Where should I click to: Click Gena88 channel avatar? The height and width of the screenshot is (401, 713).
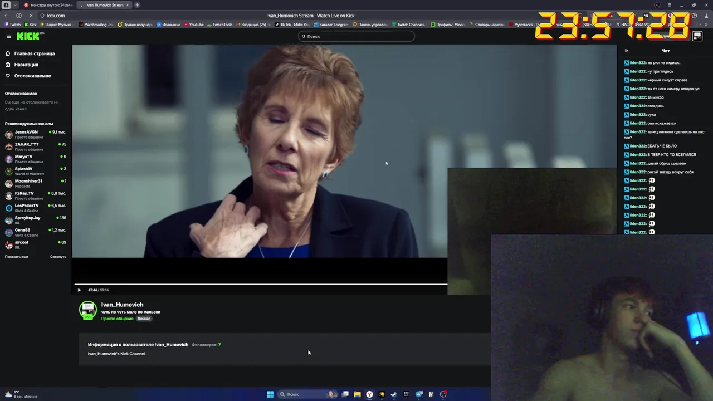pyautogui.click(x=9, y=232)
